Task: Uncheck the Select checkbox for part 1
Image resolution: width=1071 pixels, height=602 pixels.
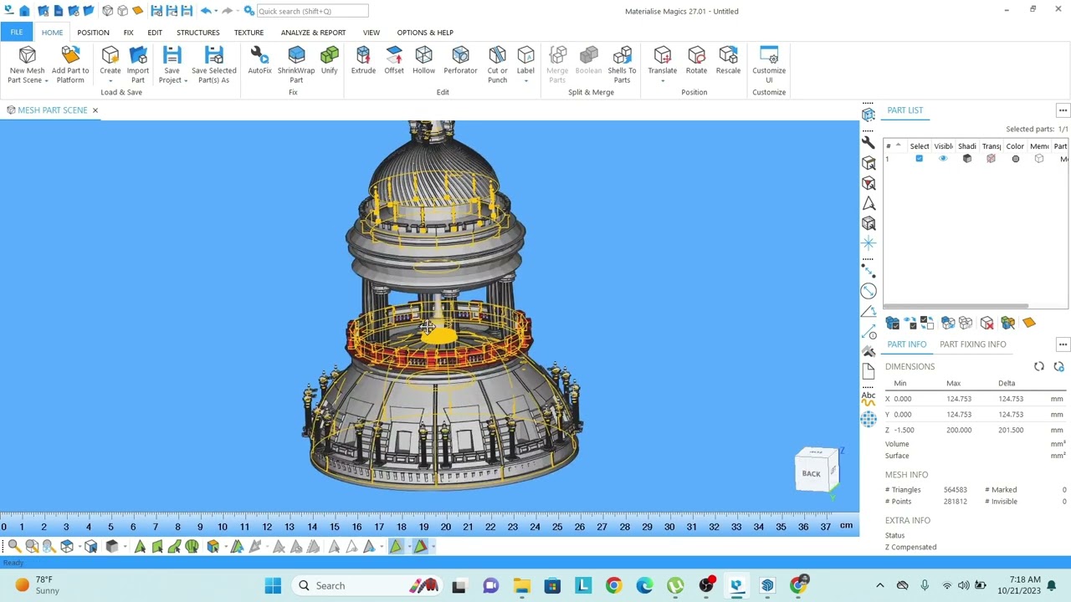Action: point(919,159)
